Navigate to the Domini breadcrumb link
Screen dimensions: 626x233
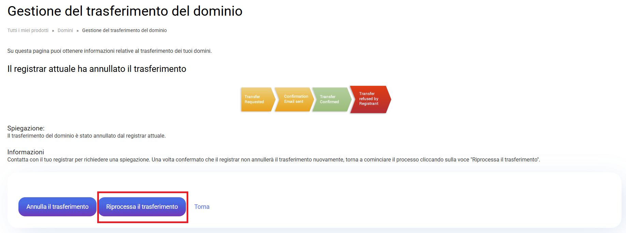pyautogui.click(x=65, y=30)
